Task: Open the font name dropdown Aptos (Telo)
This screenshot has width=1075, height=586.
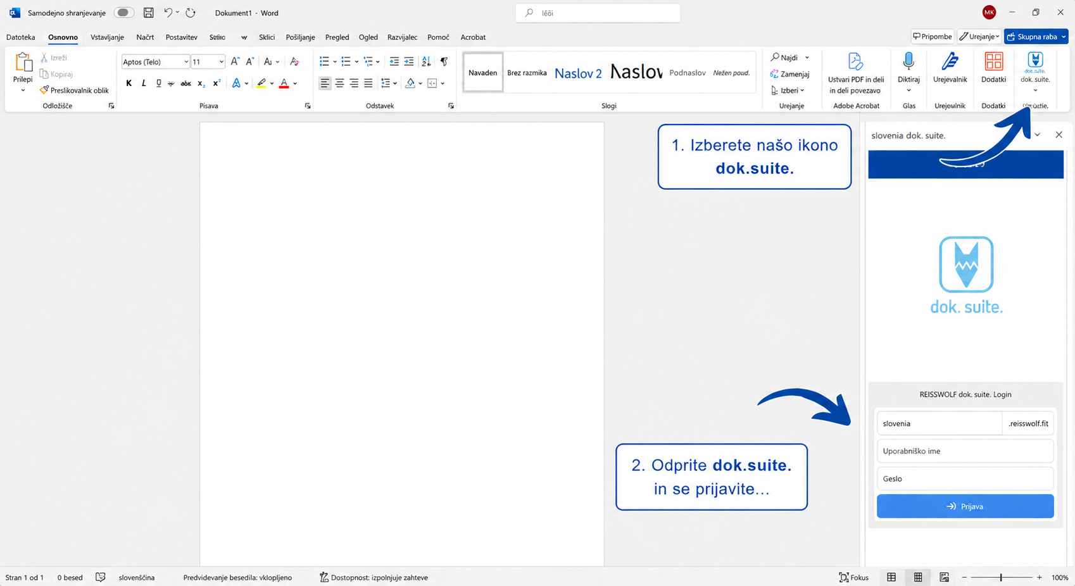Action: tap(185, 61)
